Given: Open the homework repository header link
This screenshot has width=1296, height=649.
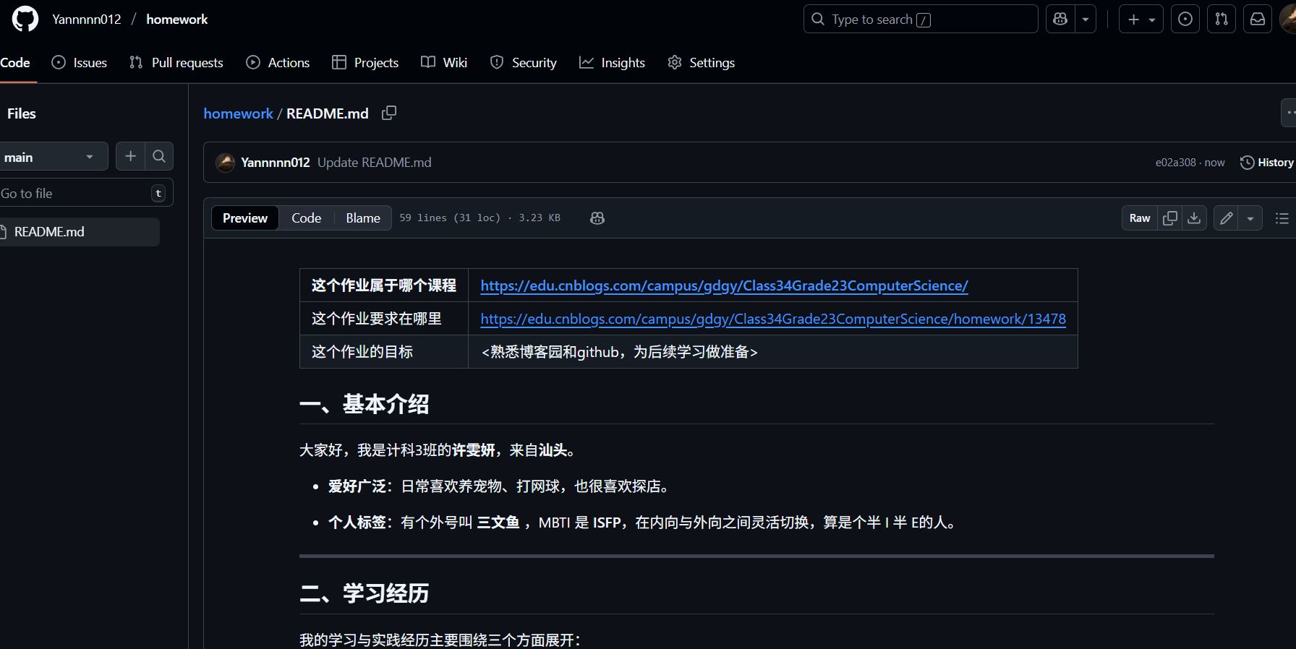Looking at the screenshot, I should [177, 20].
